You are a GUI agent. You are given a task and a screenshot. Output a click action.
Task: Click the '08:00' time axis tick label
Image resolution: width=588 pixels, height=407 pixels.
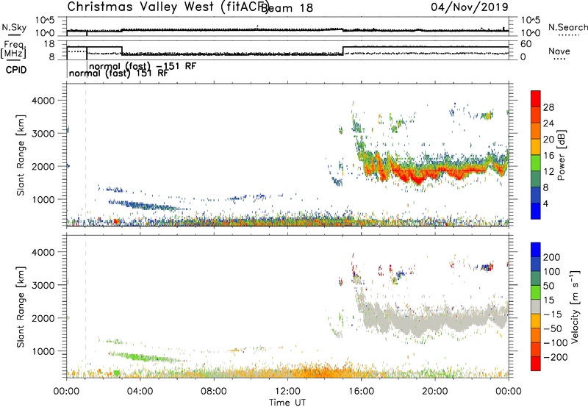(214, 392)
